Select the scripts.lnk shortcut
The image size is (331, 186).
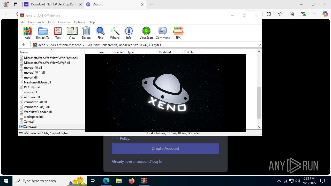31,92
